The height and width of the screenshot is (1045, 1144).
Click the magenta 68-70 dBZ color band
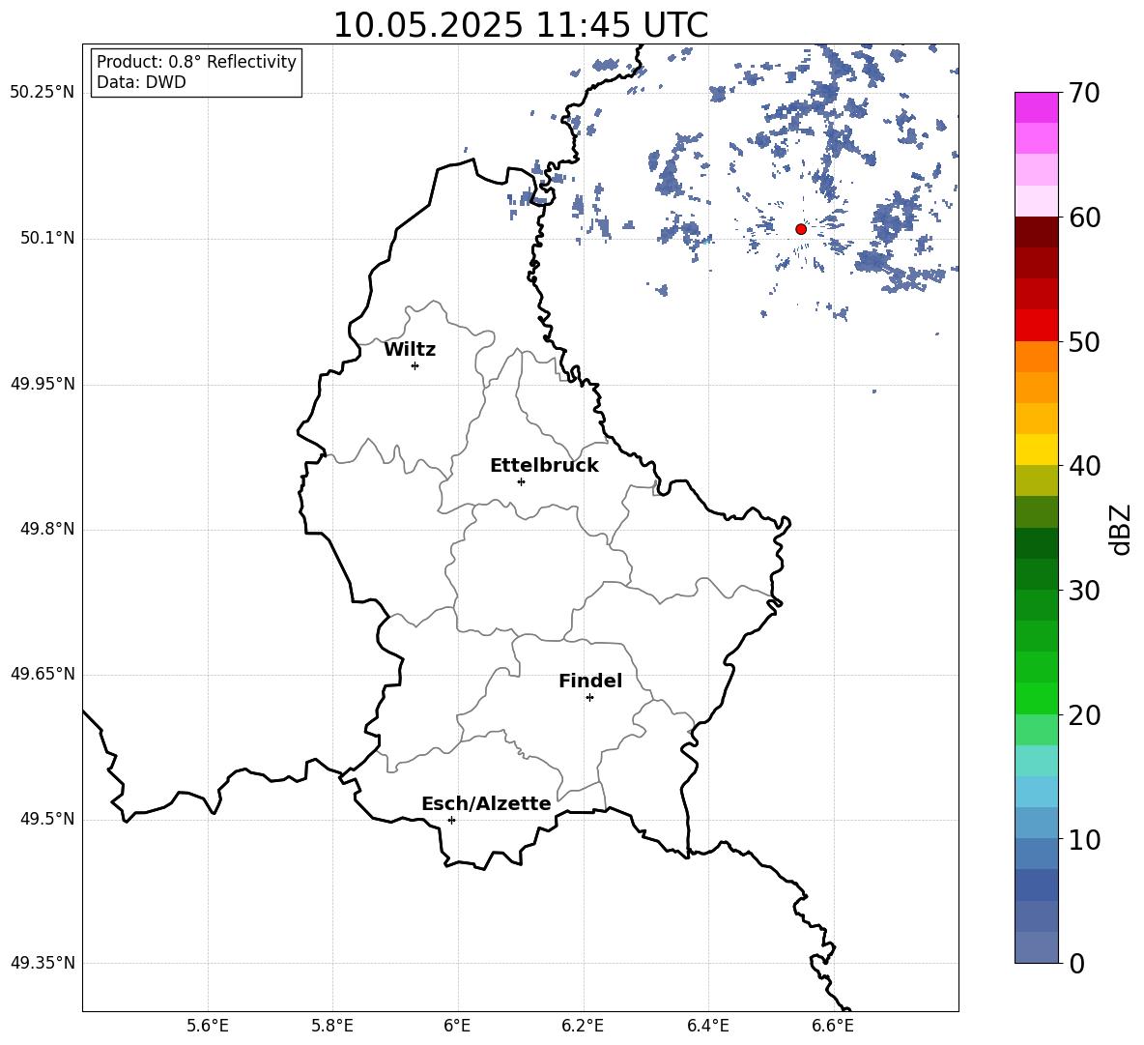pos(1036,107)
